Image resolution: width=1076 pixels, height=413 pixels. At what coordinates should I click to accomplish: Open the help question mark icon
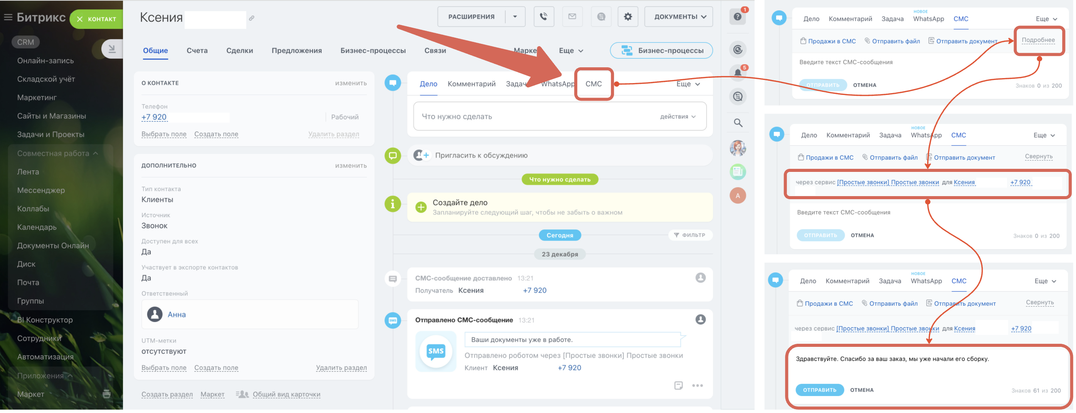pos(738,17)
